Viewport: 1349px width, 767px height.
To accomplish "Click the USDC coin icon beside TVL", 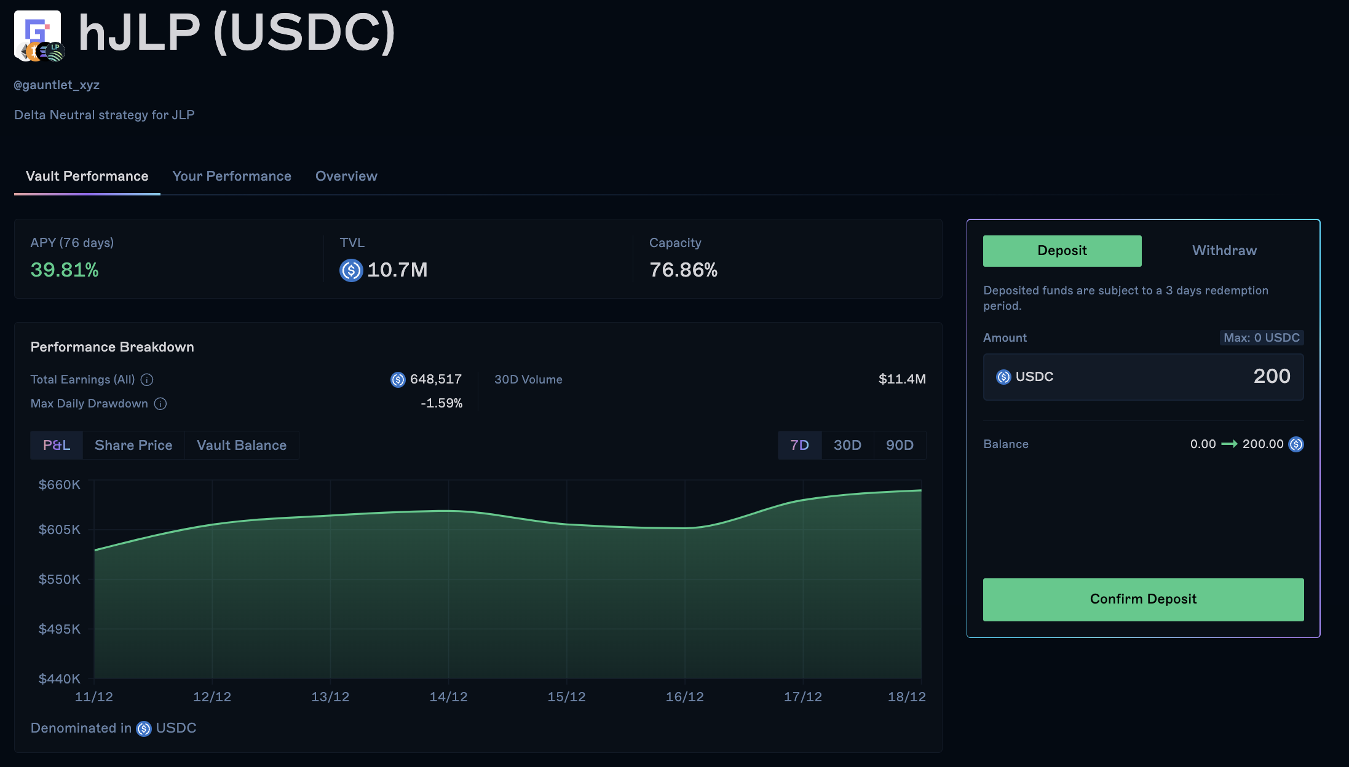I will 350,270.
